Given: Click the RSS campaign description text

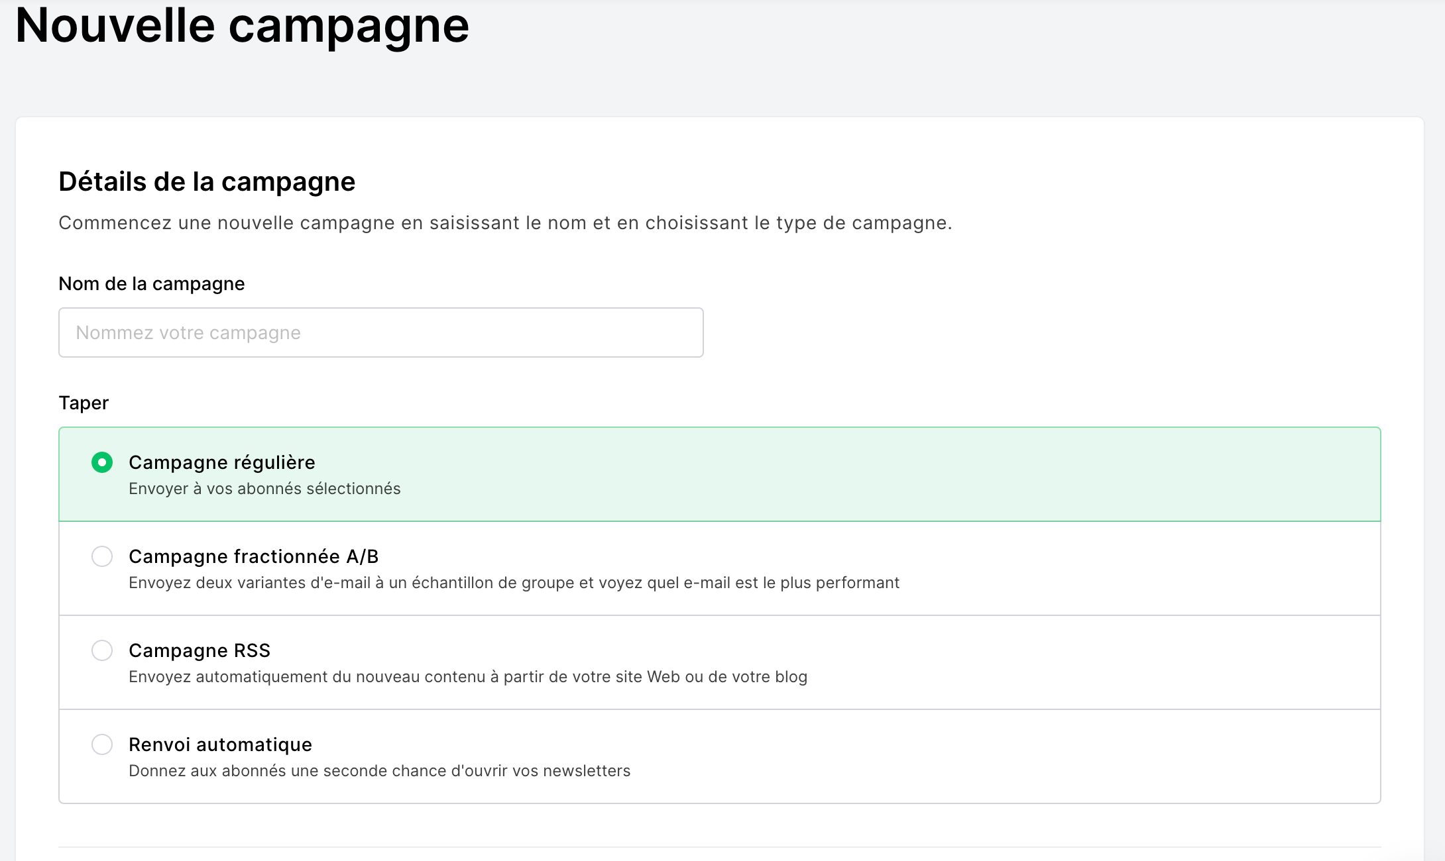Looking at the screenshot, I should pos(469,677).
